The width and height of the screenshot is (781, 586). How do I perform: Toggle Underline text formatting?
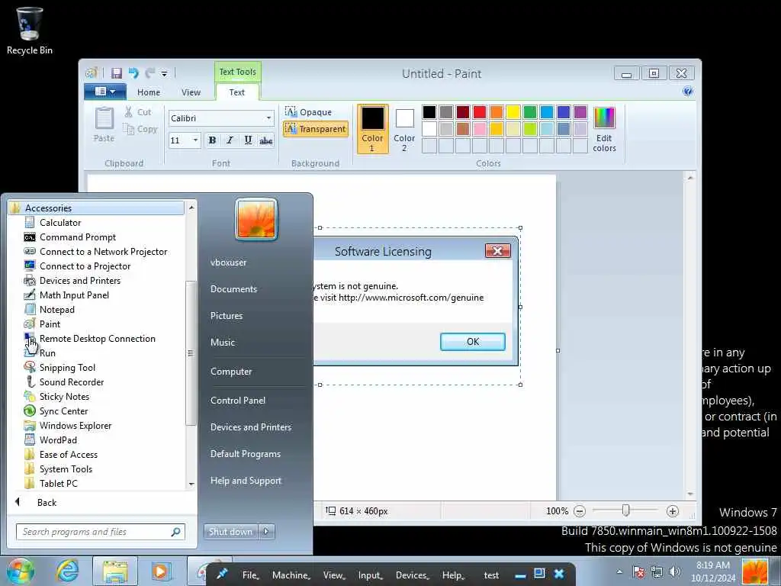point(248,140)
